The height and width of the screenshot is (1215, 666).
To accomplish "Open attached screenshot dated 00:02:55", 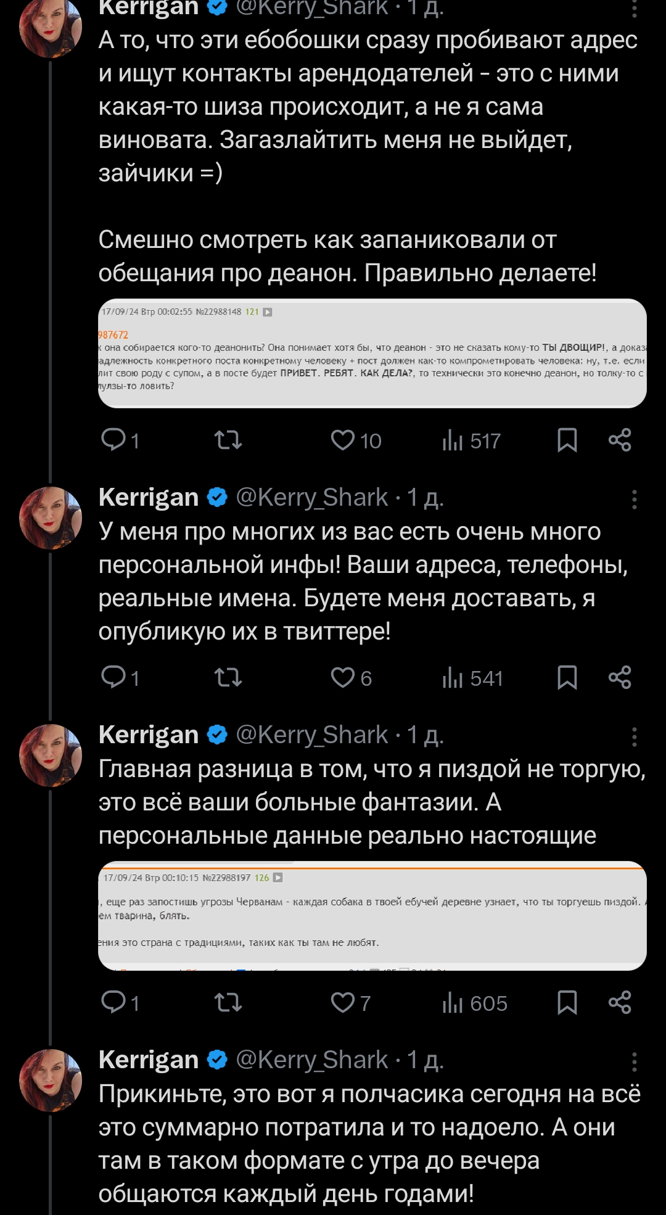I will click(x=372, y=353).
